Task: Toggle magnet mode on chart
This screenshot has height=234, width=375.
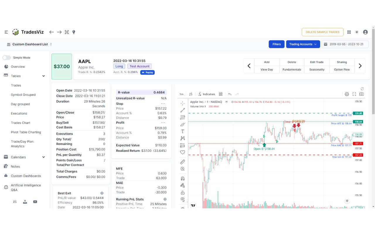Action: click(x=183, y=178)
